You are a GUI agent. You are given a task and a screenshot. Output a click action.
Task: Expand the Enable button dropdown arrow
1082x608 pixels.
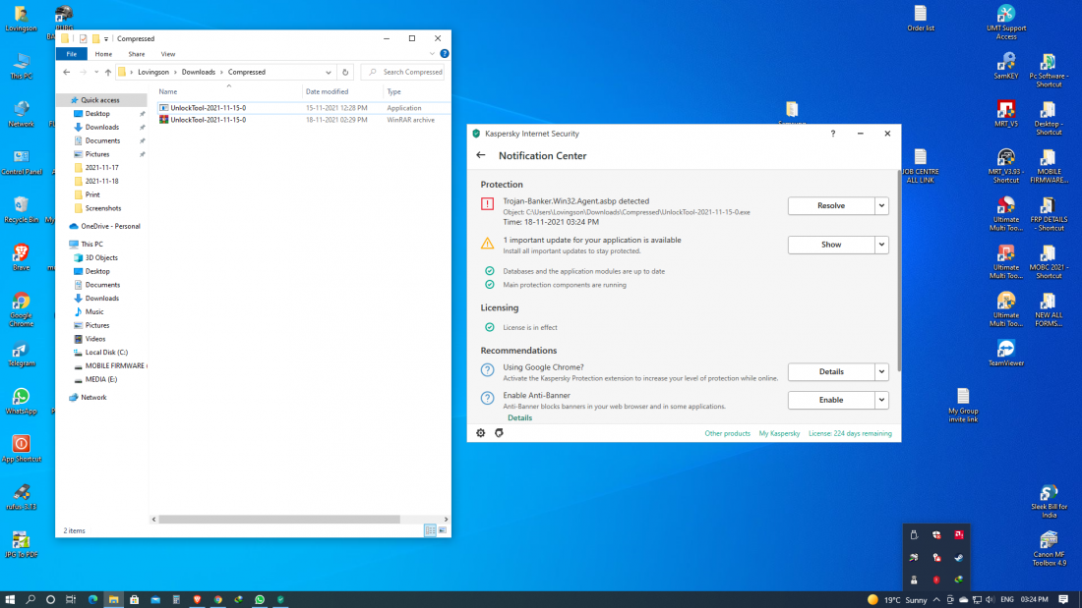(881, 400)
